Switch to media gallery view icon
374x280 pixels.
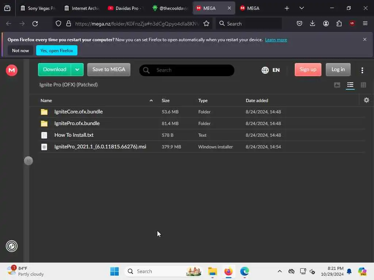tap(337, 85)
